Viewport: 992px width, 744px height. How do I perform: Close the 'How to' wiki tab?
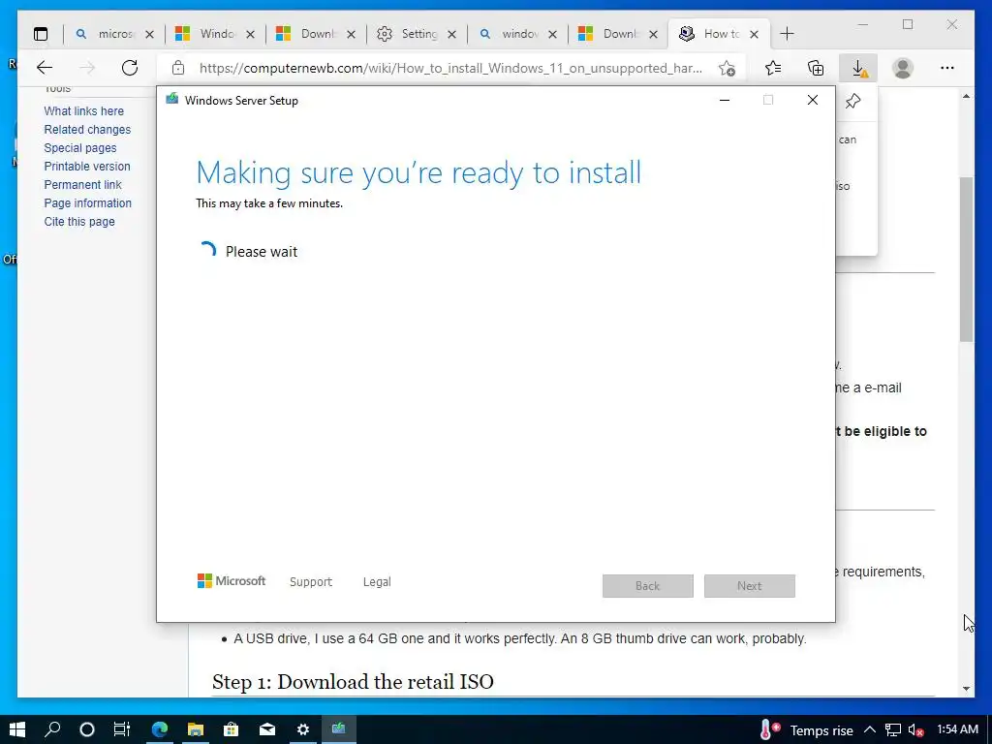click(x=754, y=34)
